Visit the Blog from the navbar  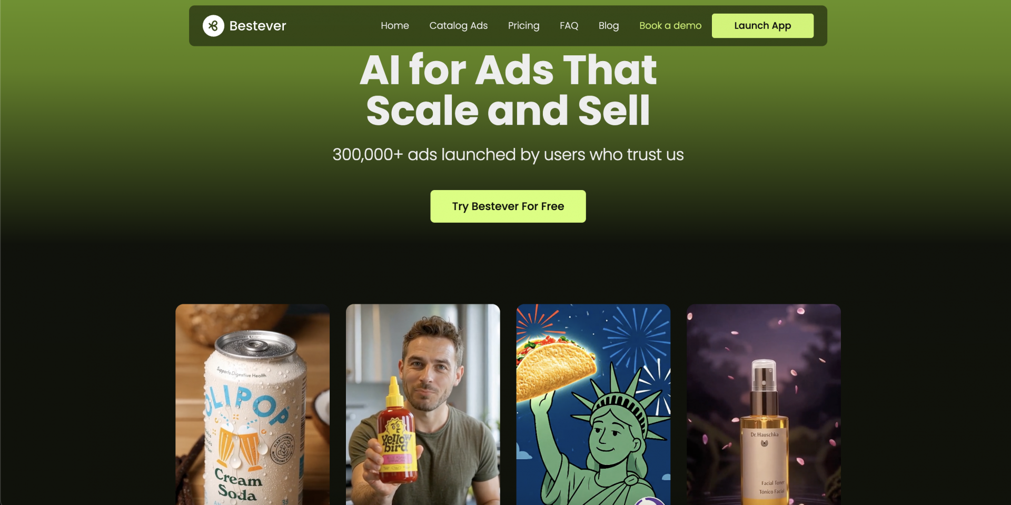[x=609, y=26]
